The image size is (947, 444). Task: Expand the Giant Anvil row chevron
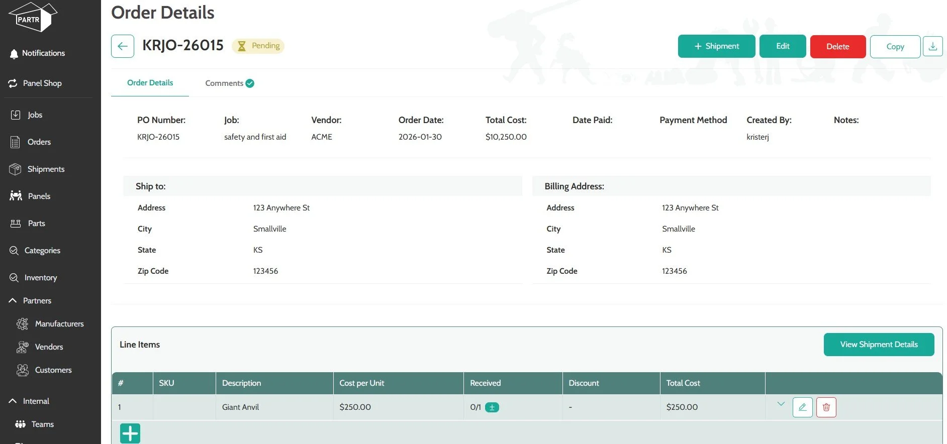tap(781, 404)
